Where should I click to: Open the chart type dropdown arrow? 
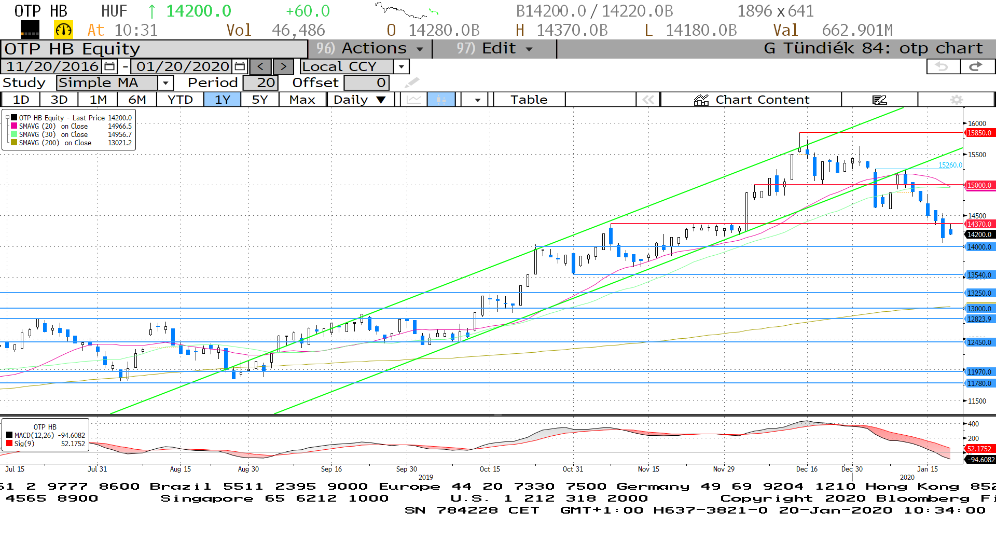477,100
